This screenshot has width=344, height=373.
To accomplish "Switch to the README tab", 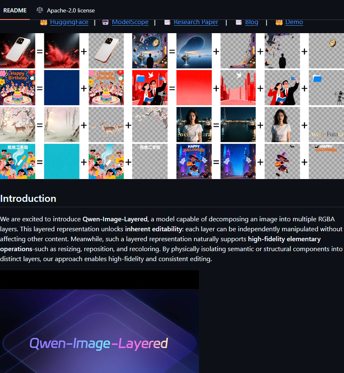I will [x=15, y=10].
